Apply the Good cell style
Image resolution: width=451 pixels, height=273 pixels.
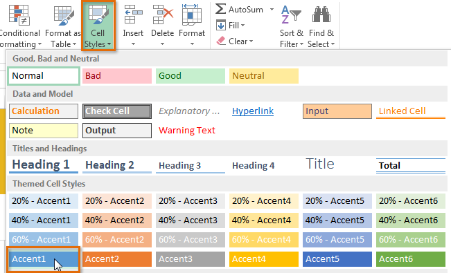[191, 76]
